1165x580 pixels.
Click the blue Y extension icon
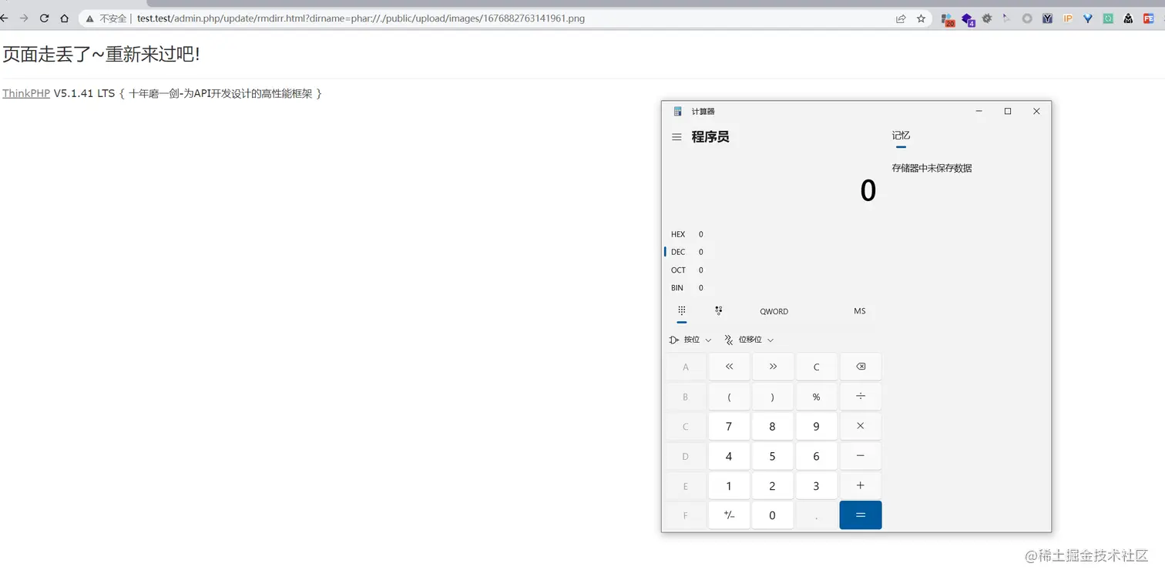point(1048,18)
